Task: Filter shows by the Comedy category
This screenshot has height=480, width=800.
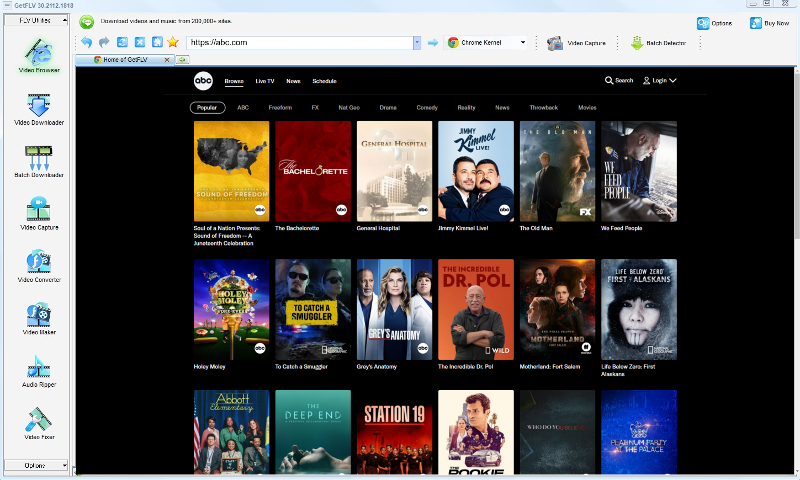Action: [x=427, y=108]
